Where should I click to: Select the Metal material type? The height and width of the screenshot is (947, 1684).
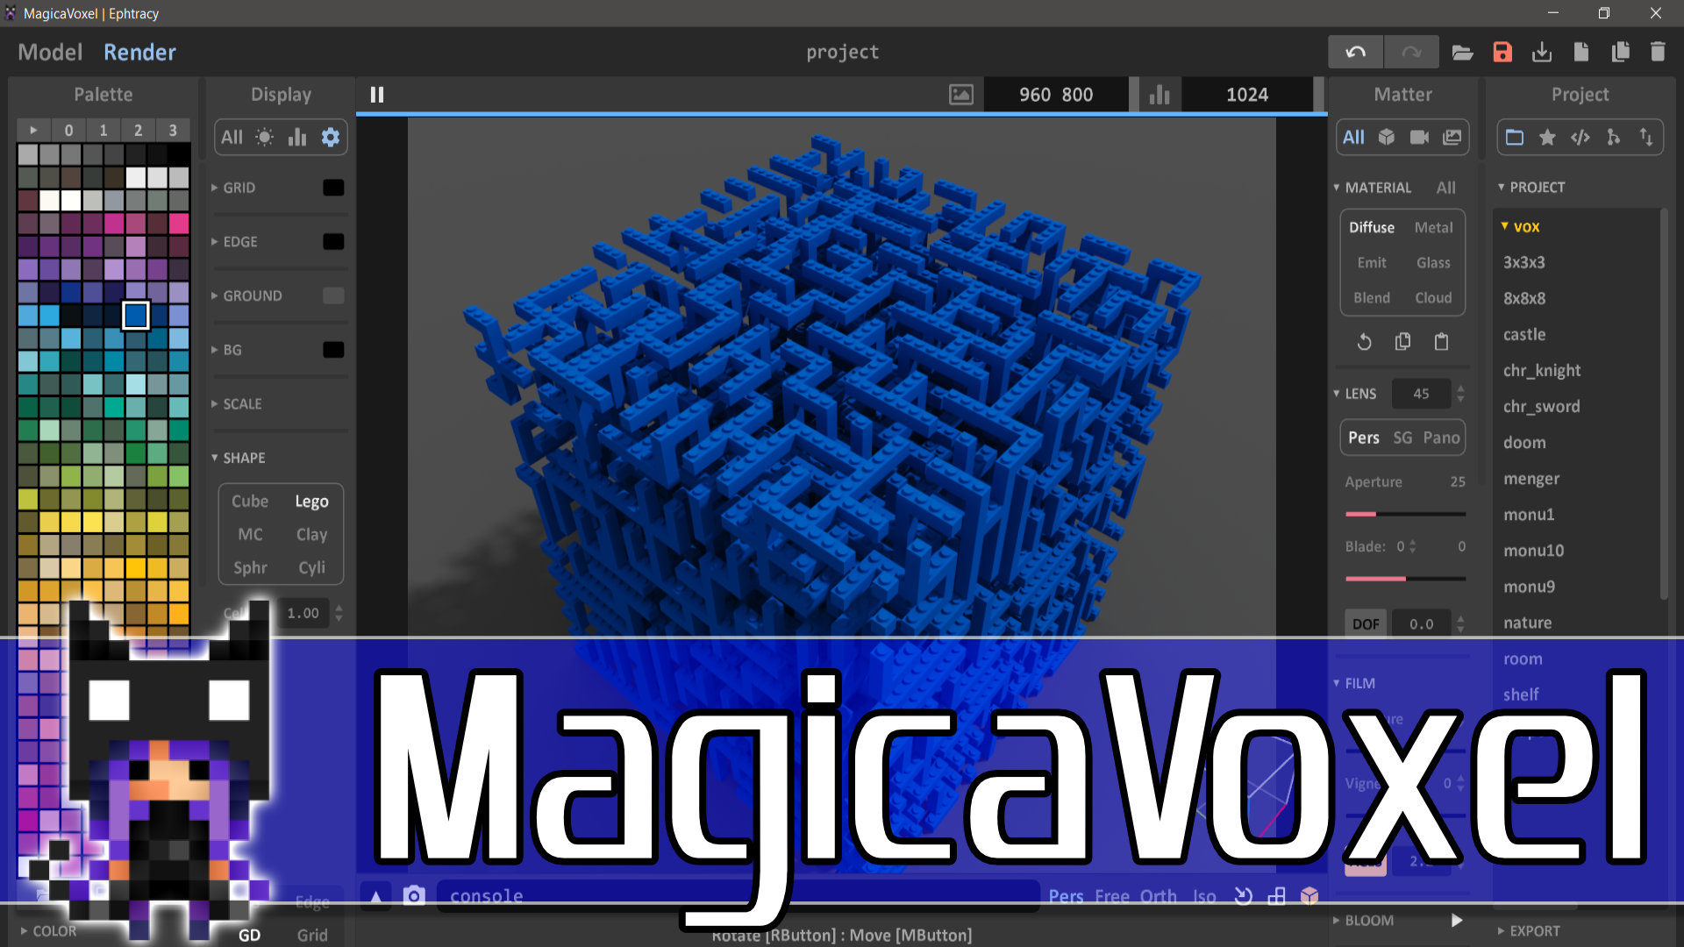click(x=1432, y=226)
